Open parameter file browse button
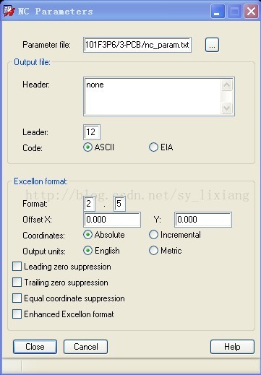This screenshot has width=261, height=375. coord(212,45)
